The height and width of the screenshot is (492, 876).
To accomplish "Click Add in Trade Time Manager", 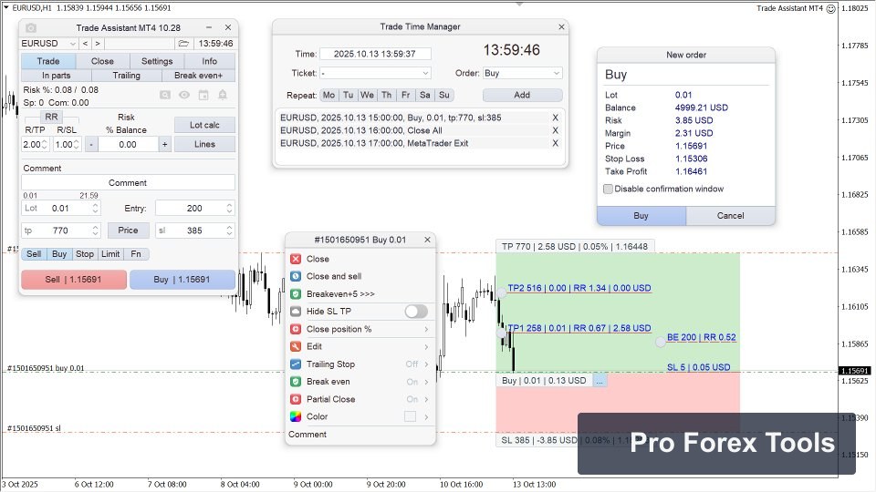I will tap(522, 95).
